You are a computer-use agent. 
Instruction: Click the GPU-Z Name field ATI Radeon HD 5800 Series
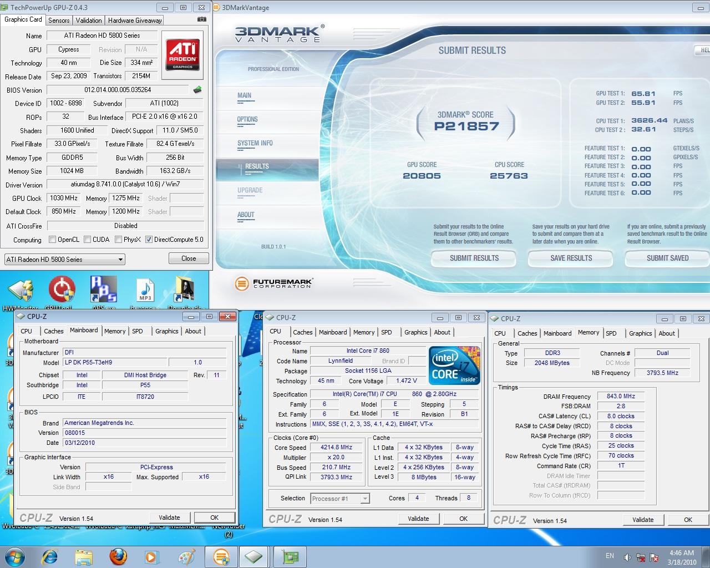pos(102,35)
